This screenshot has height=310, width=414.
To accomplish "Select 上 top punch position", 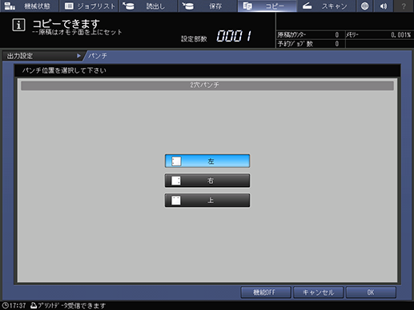I will click(x=207, y=201).
